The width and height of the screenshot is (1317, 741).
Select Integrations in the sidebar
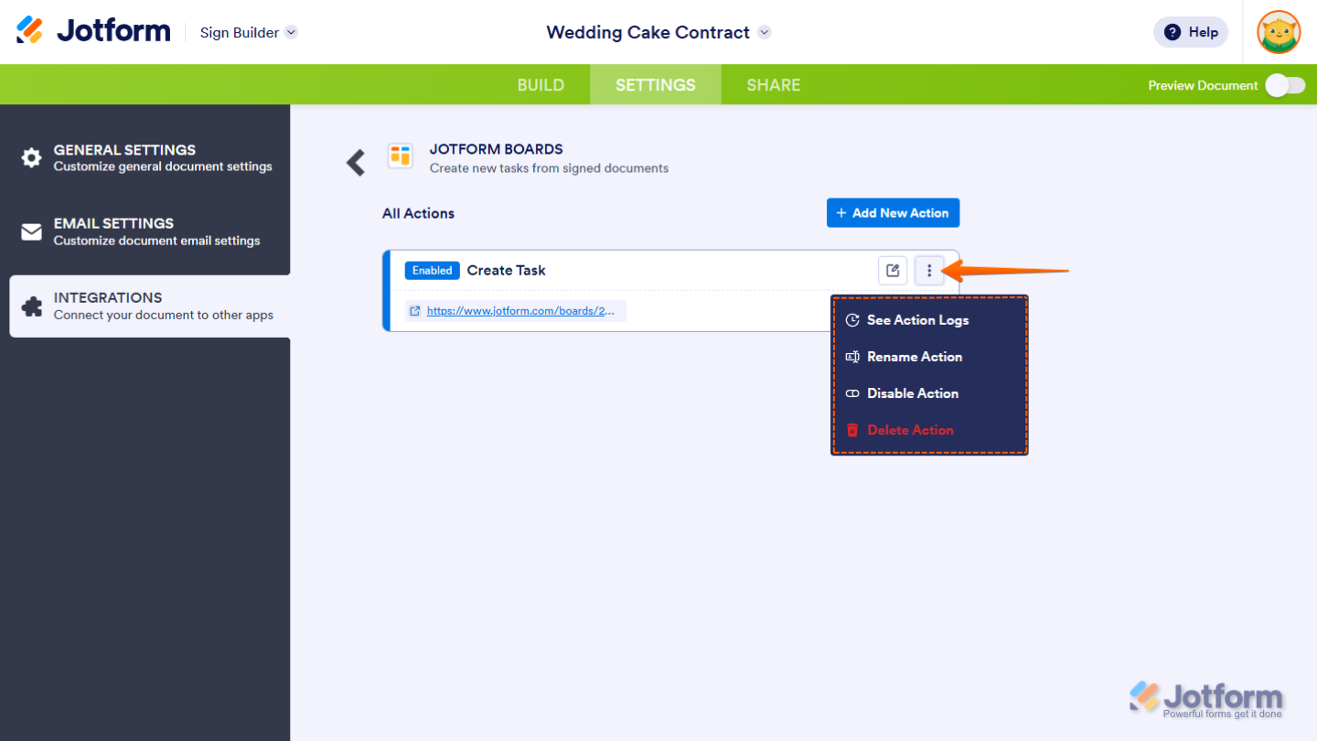pyautogui.click(x=150, y=306)
